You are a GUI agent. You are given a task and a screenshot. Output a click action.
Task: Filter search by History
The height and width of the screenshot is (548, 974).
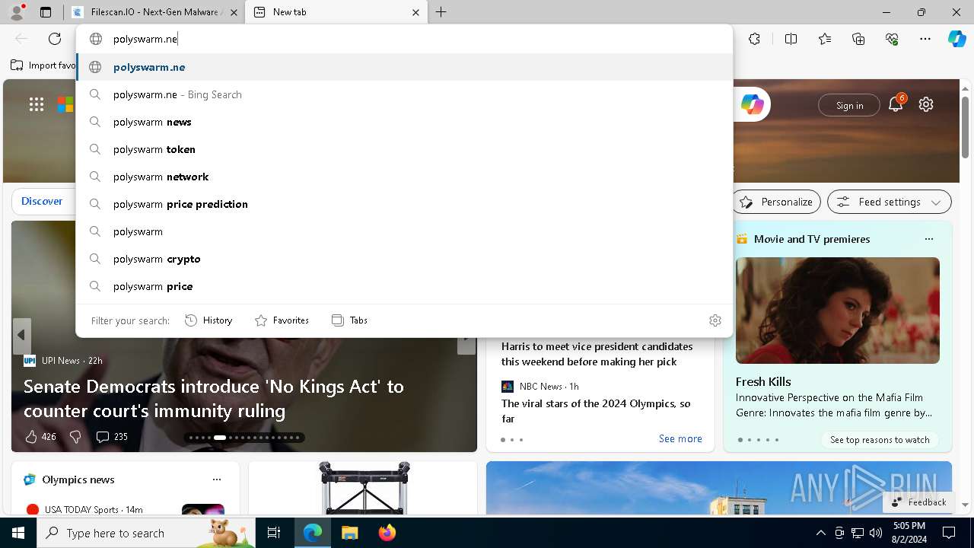pos(208,320)
